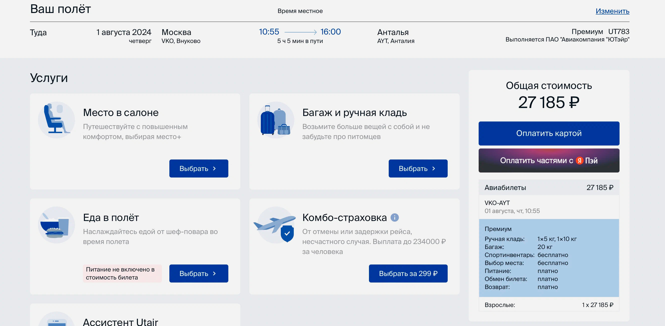Click the total price 27 185 ₽ under Общая стоимость
The image size is (665, 326).
(549, 102)
